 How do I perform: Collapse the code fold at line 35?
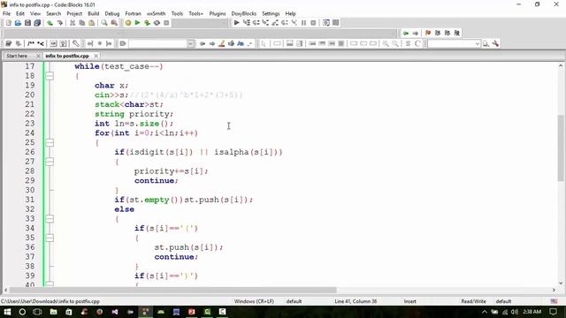(x=50, y=238)
